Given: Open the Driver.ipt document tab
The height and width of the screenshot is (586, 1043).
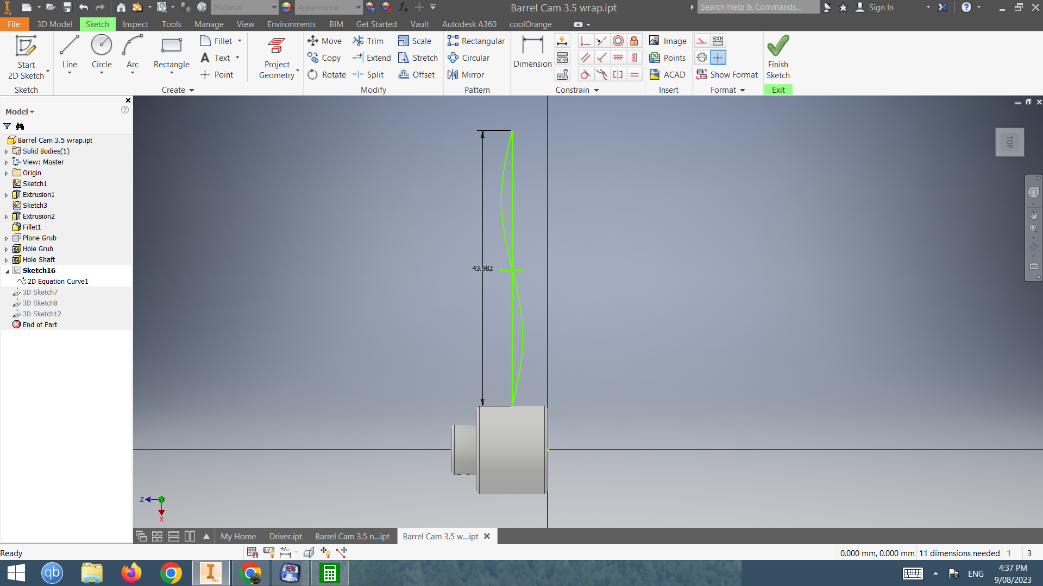Looking at the screenshot, I should pyautogui.click(x=285, y=536).
